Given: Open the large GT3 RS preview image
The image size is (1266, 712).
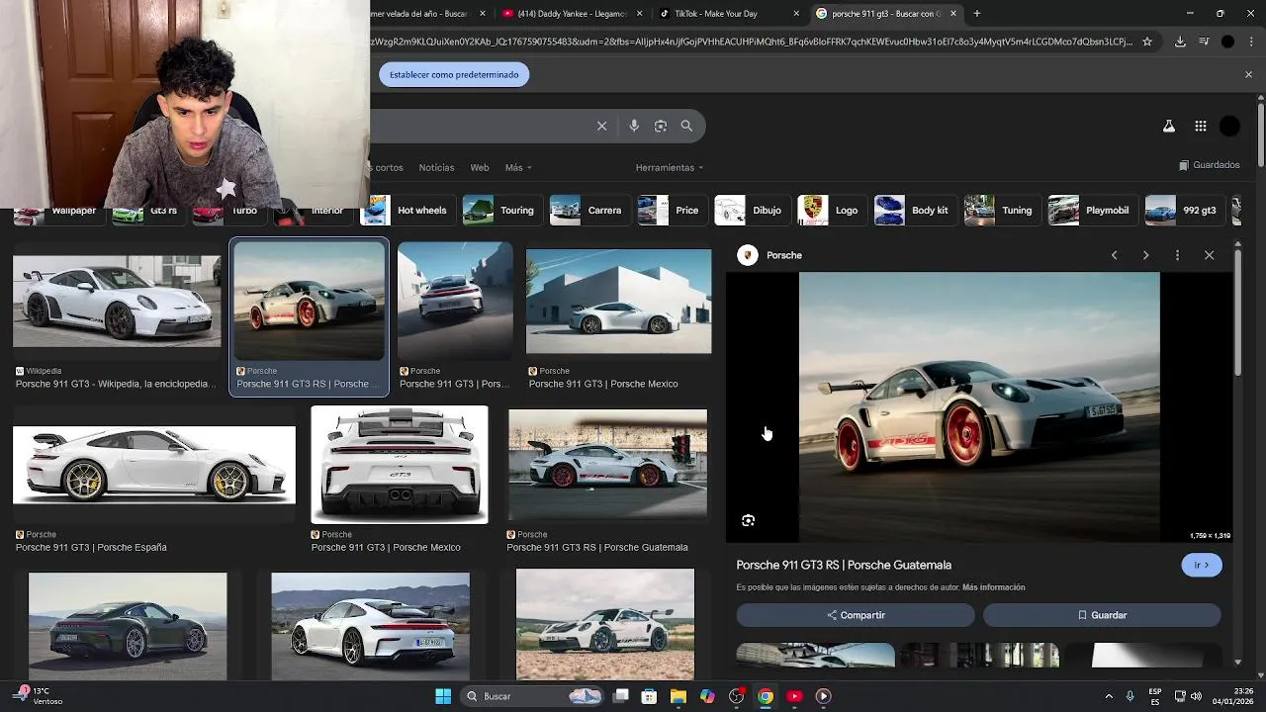Looking at the screenshot, I should point(979,407).
